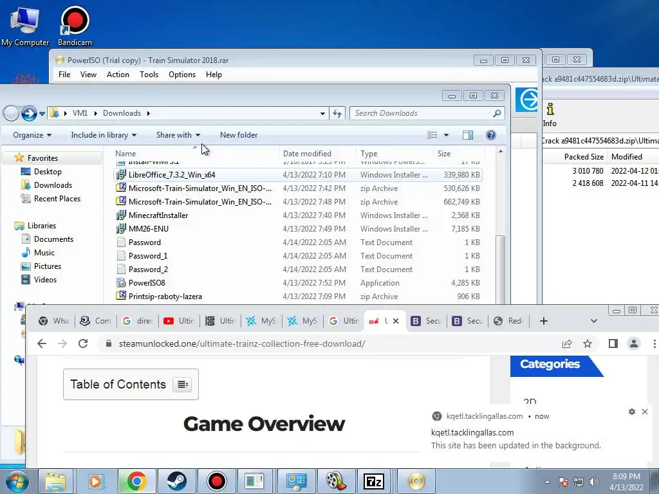The image size is (659, 494).
Task: Open File menu in PowerISO window
Action: point(64,75)
